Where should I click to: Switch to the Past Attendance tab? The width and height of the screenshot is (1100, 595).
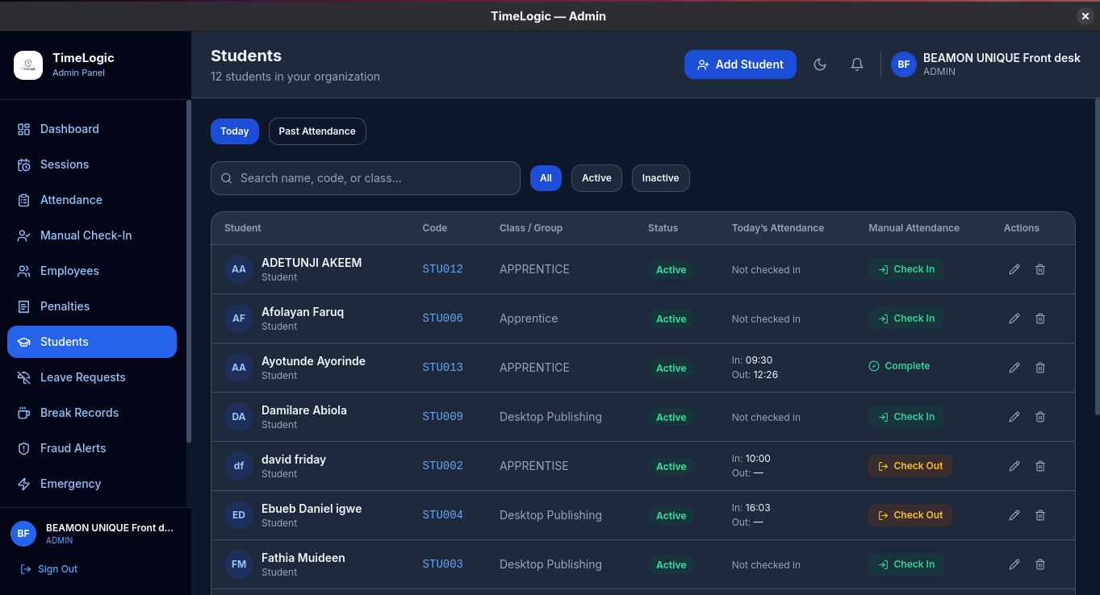[317, 131]
